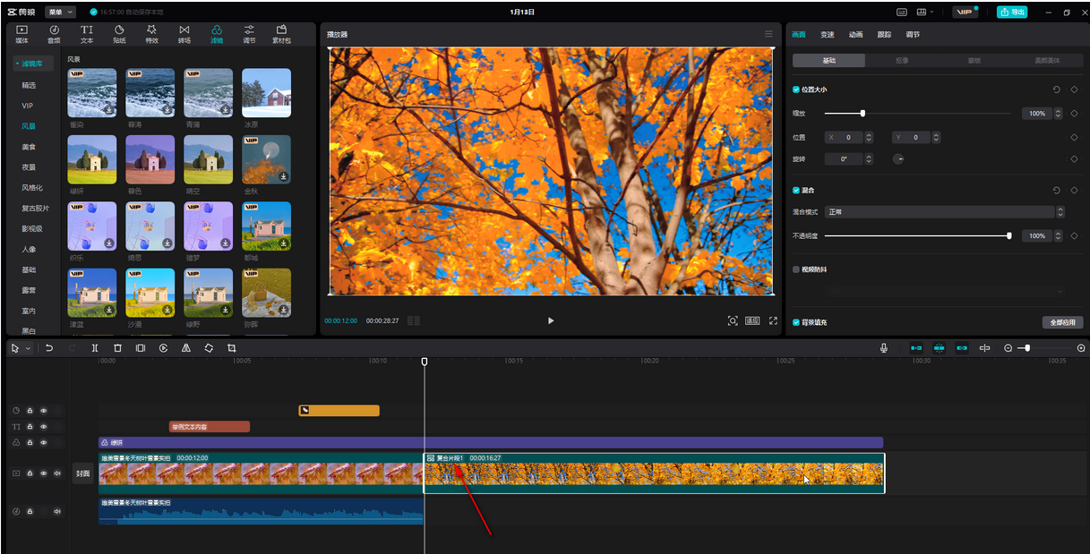Click the 不透明度 opacity percentage stepper
The image size is (1090, 554).
1059,236
